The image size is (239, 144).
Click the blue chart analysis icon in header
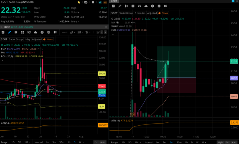(x=100, y=2)
